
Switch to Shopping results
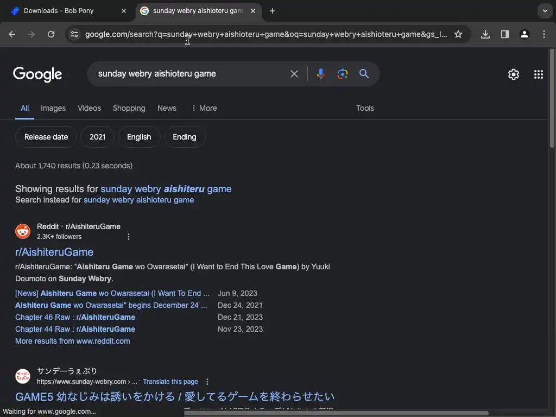(129, 108)
